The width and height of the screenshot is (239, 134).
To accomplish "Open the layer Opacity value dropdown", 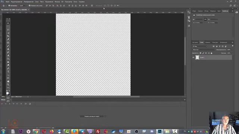I will point(232,50).
